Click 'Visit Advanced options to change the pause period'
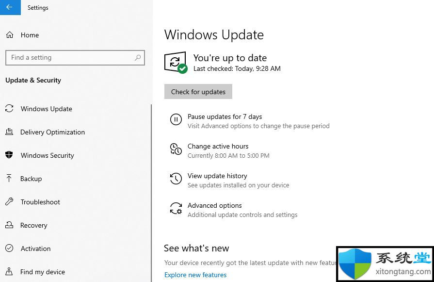The height and width of the screenshot is (282, 434). click(258, 126)
